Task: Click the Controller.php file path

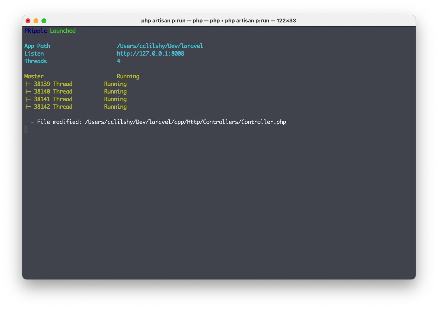Action: click(x=185, y=122)
